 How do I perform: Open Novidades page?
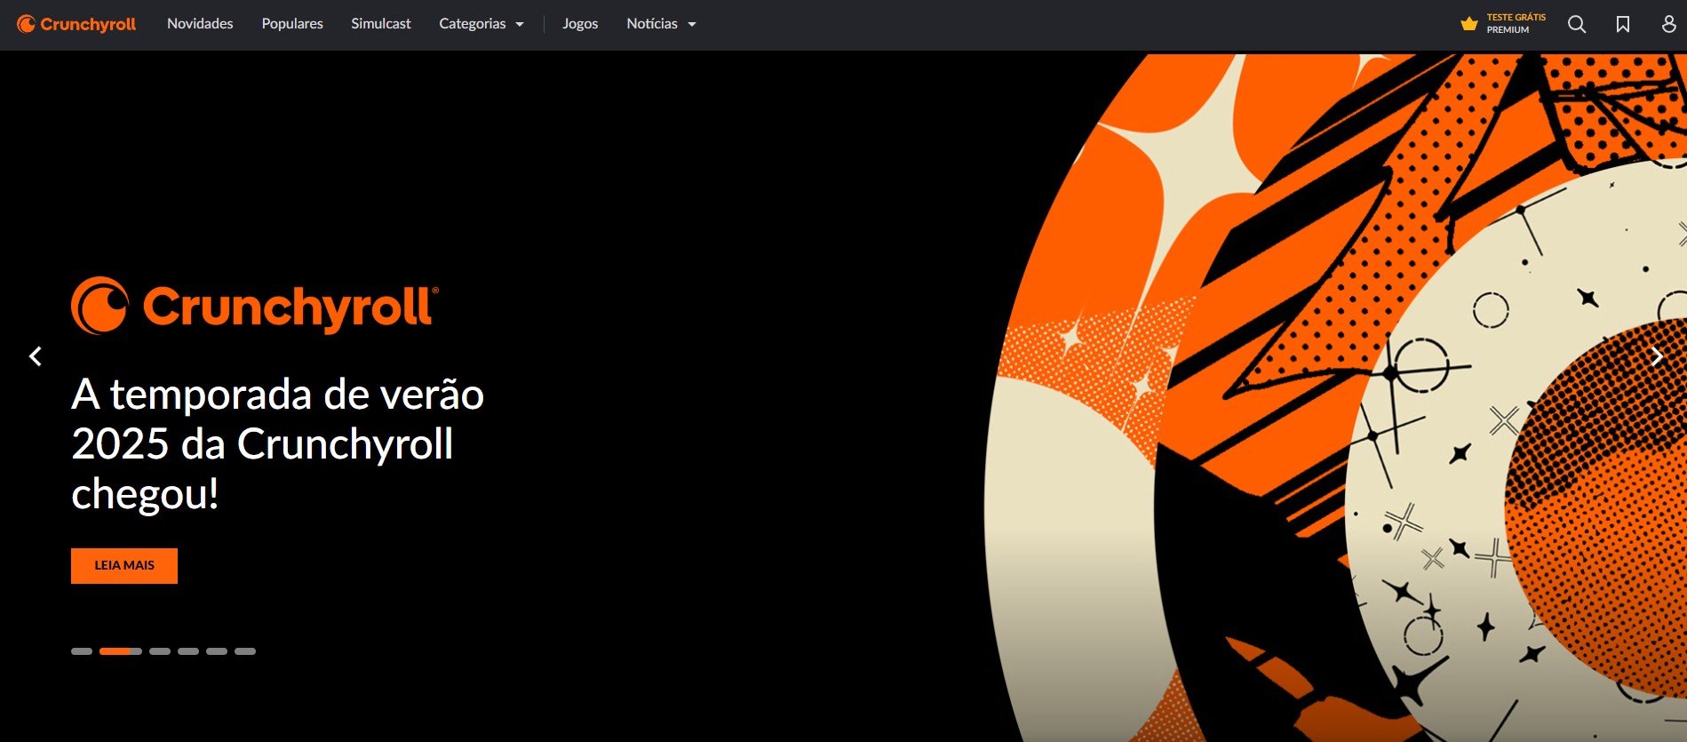tap(200, 24)
